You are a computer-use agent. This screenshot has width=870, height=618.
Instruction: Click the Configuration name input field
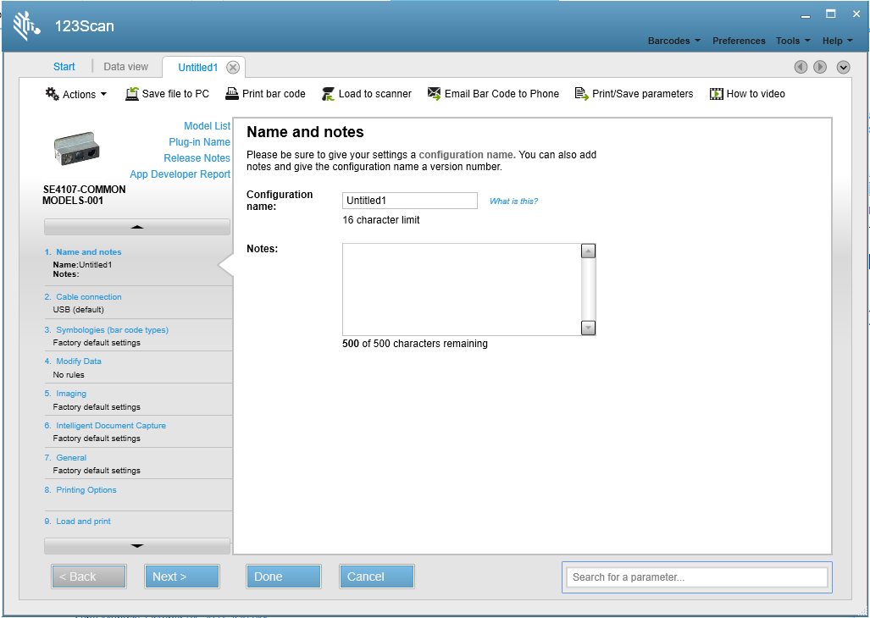coord(409,201)
